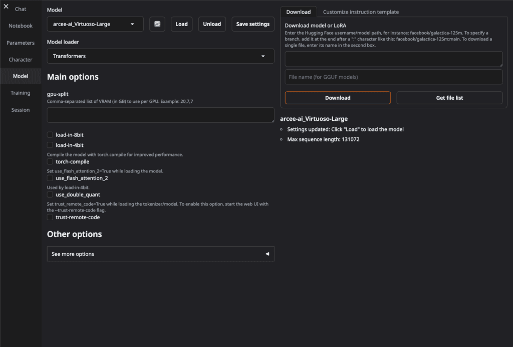Click the refresh model list icon
513x347 pixels.
click(x=157, y=24)
